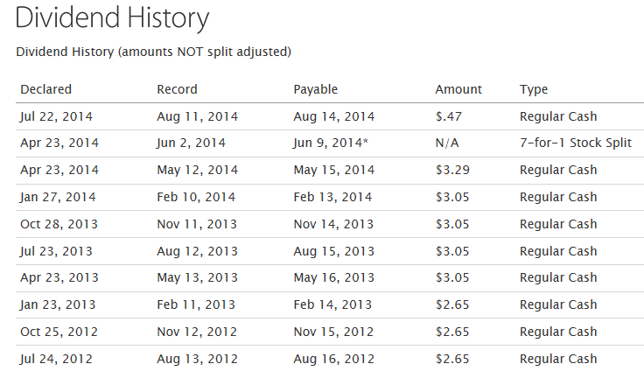The height and width of the screenshot is (371, 644).
Task: Click the Declared column header
Action: click(x=45, y=89)
